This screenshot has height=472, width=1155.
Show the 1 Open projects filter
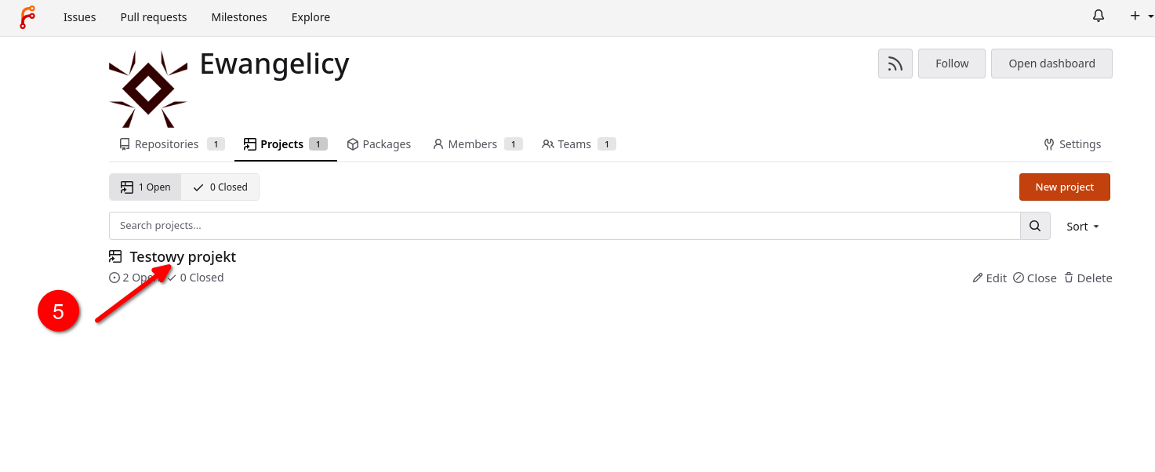[x=145, y=187]
